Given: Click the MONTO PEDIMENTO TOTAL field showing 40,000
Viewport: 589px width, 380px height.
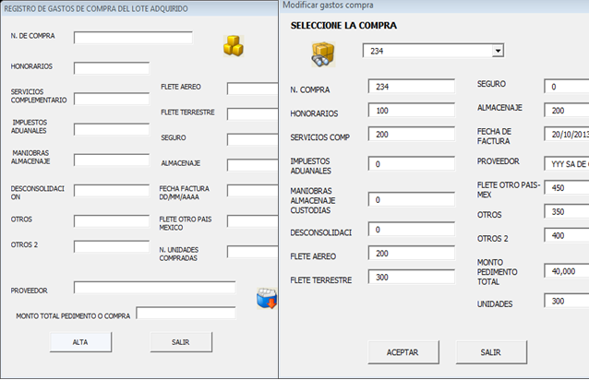Looking at the screenshot, I should 565,271.
